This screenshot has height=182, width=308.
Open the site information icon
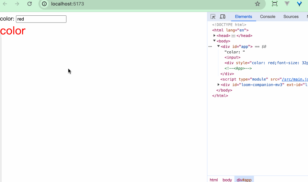coord(44,4)
